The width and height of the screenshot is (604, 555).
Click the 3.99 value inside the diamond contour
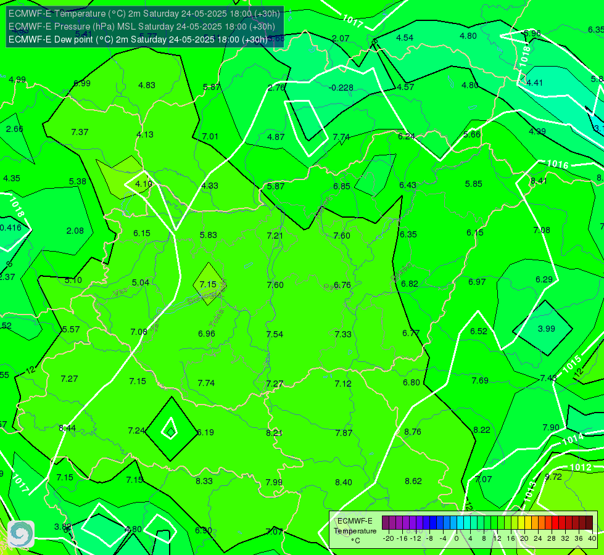(546, 329)
